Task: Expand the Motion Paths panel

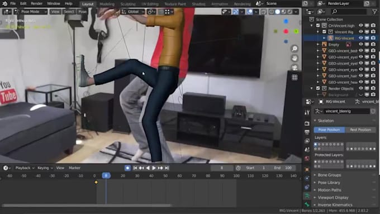Action: tap(329, 190)
